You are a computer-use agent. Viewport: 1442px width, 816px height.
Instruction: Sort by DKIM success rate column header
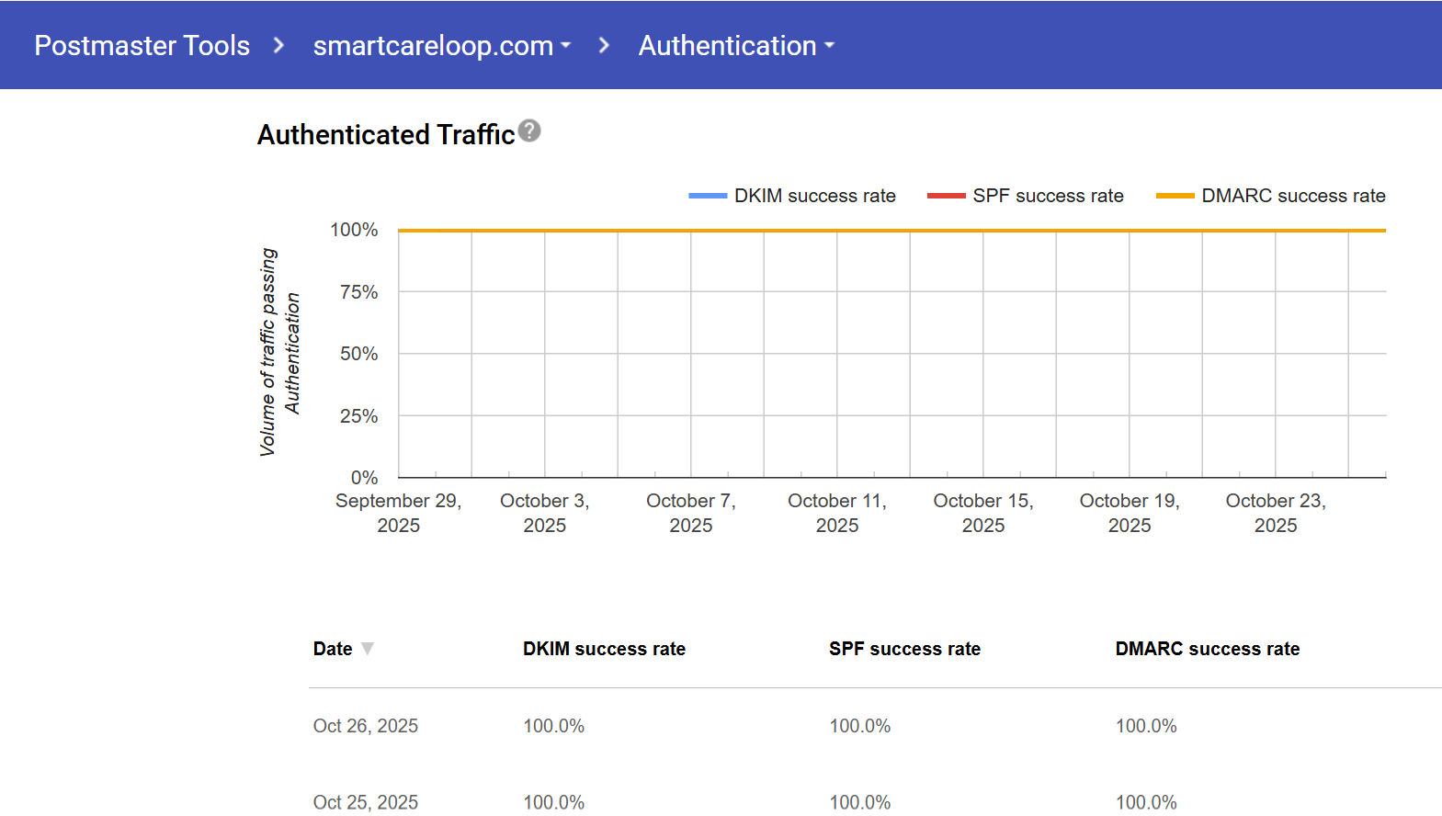pos(604,649)
